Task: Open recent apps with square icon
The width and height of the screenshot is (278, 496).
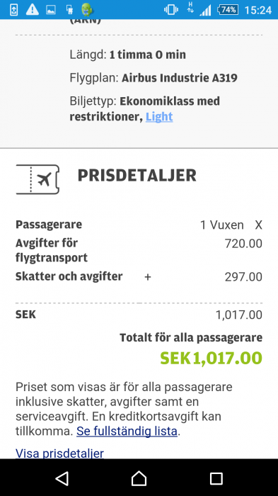Action: coord(216,478)
